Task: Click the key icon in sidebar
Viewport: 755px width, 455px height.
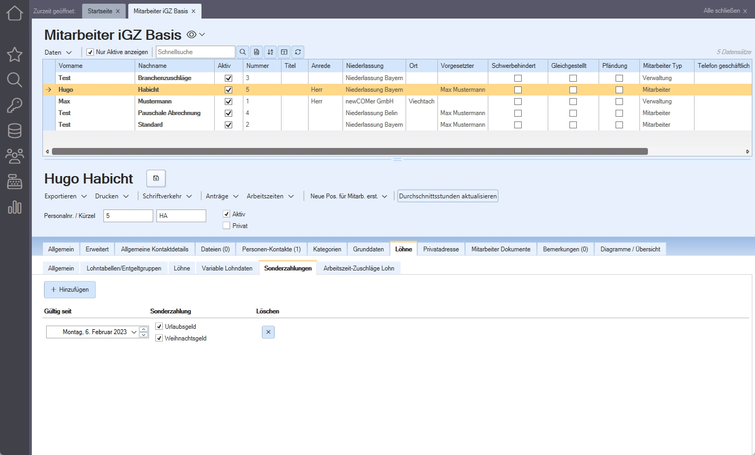Action: [x=14, y=105]
